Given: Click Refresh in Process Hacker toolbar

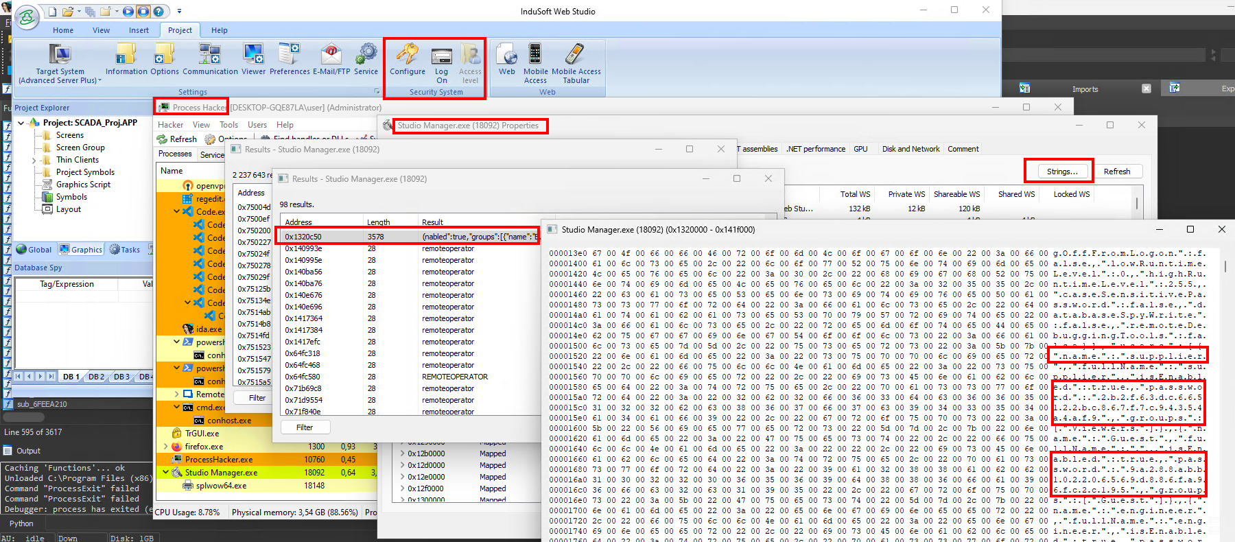Looking at the screenshot, I should (x=177, y=139).
